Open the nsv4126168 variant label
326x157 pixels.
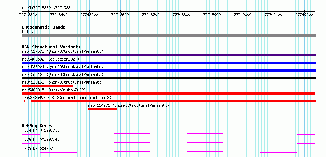pos(63,82)
